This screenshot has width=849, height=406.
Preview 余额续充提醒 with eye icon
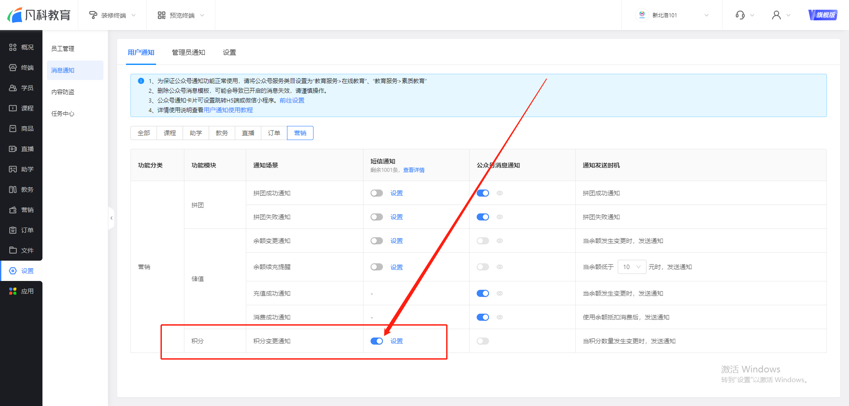click(500, 267)
